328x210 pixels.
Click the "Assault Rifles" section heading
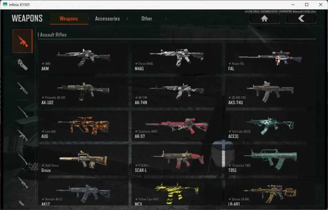click(53, 35)
